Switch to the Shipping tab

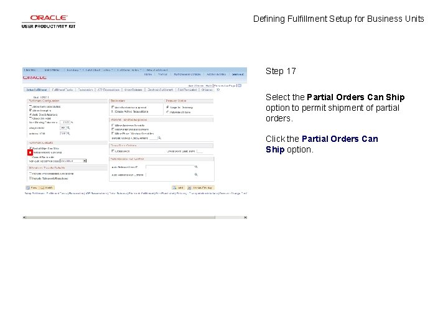coord(207,90)
